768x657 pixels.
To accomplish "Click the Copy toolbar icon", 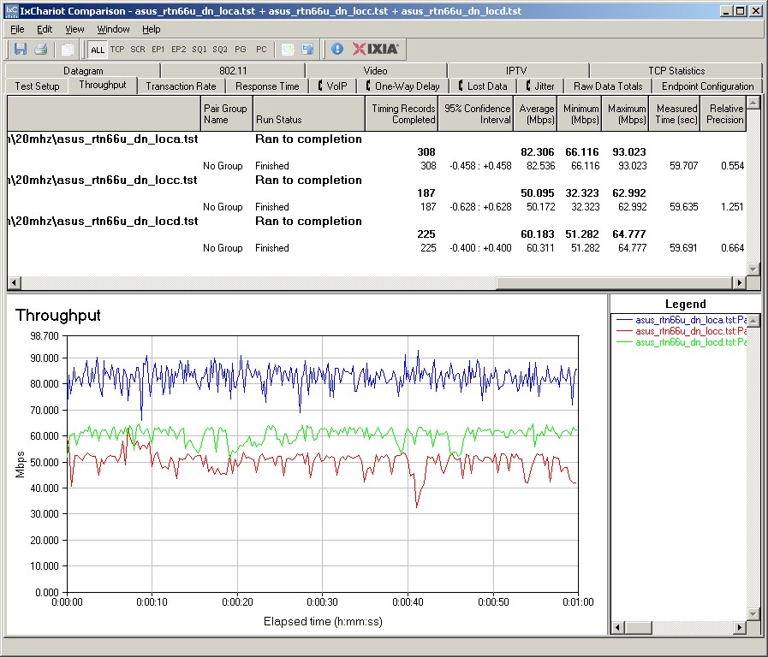I will tap(67, 49).
